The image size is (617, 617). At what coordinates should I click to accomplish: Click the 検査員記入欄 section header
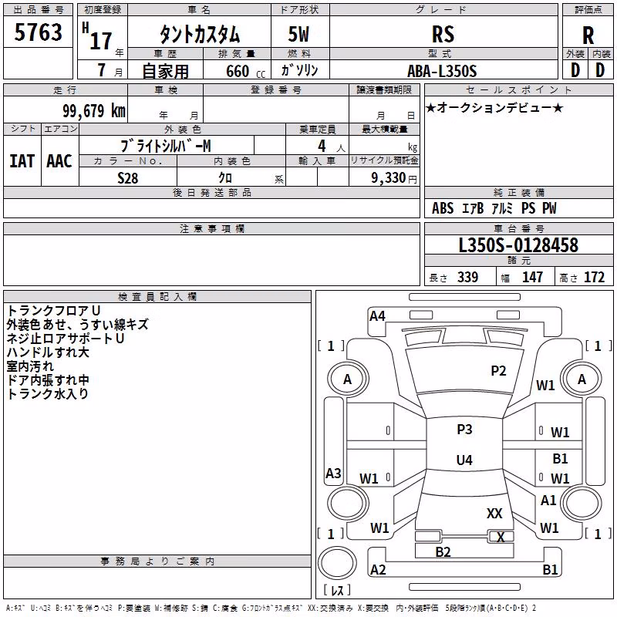[x=157, y=297]
